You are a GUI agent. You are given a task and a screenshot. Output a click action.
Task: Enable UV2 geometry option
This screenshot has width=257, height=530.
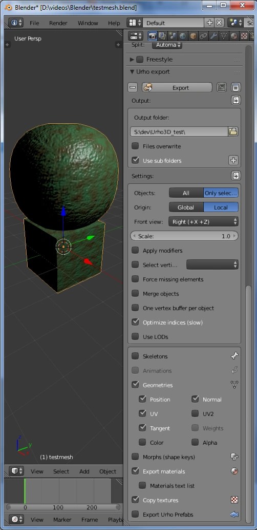[x=195, y=413]
